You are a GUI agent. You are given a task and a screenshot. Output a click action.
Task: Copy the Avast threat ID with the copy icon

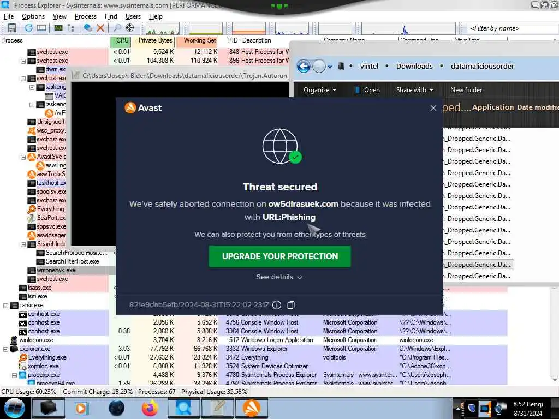[291, 305]
